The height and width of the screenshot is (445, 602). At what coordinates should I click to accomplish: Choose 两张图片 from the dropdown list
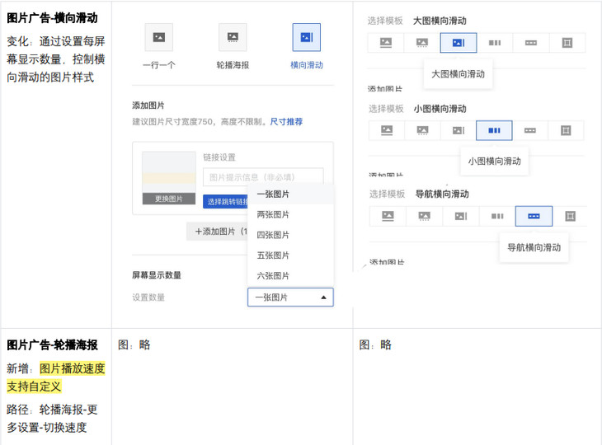pos(273,214)
